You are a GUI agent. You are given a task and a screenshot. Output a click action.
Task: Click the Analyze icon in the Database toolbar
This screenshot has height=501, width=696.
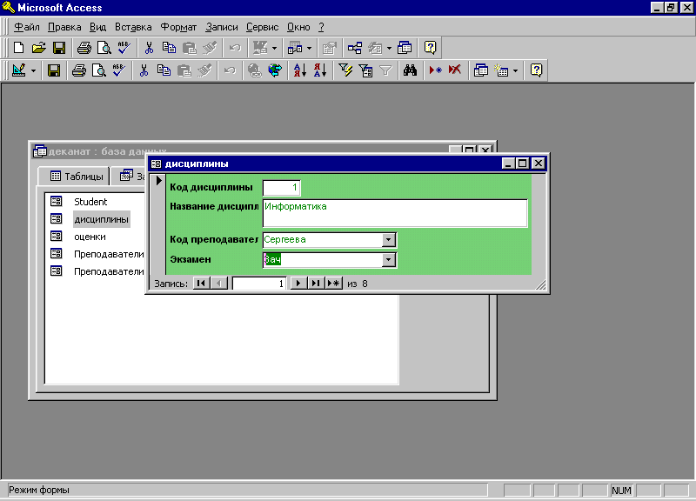(295, 48)
